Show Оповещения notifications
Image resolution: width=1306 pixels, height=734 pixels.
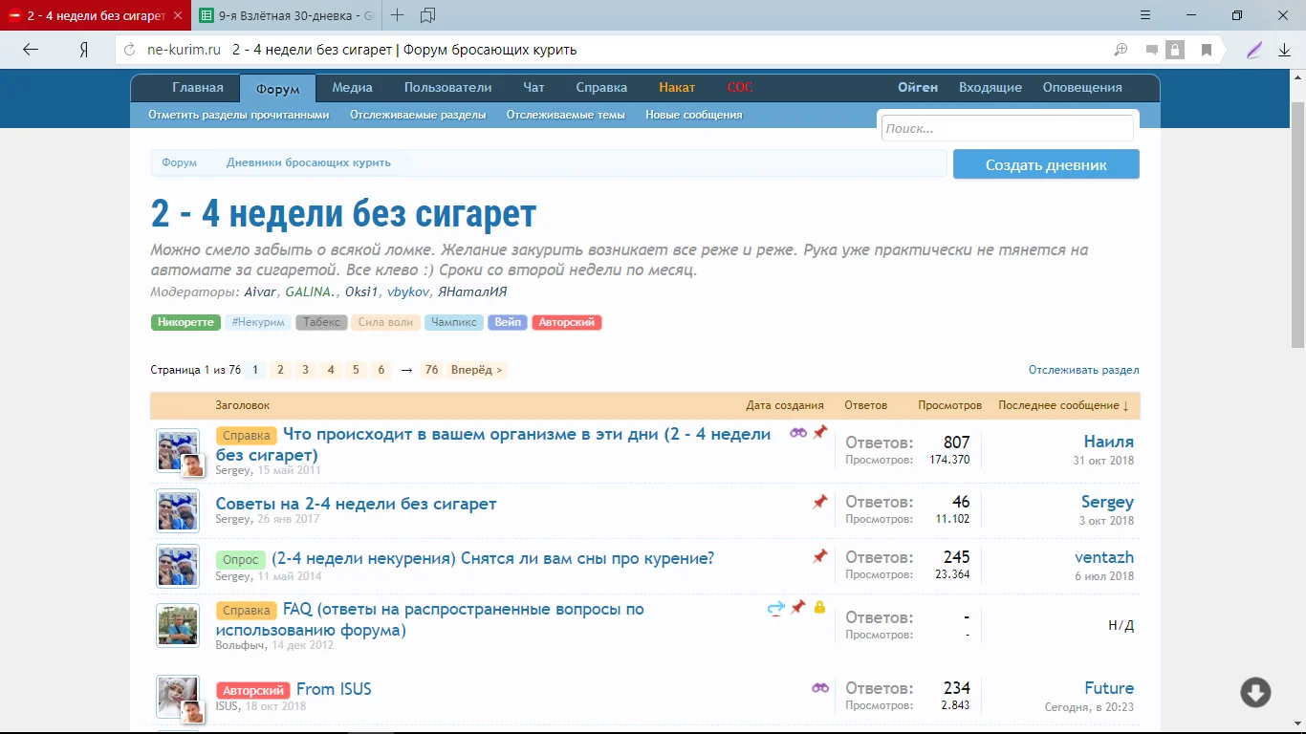tap(1082, 88)
